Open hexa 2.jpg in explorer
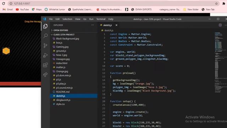 (74, 55)
